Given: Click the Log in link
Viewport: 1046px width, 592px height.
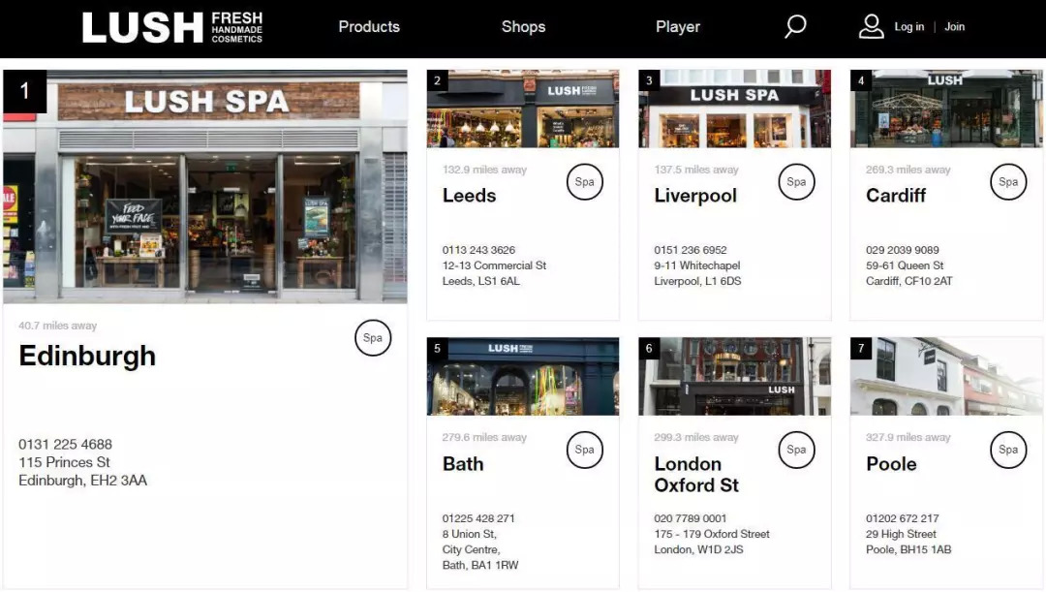Looking at the screenshot, I should point(909,27).
